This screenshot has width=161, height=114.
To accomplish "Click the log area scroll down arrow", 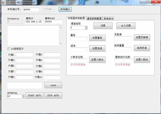I will coord(61,44).
